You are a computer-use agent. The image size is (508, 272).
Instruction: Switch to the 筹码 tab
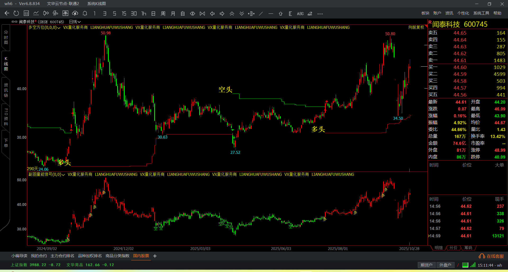click(x=468, y=248)
